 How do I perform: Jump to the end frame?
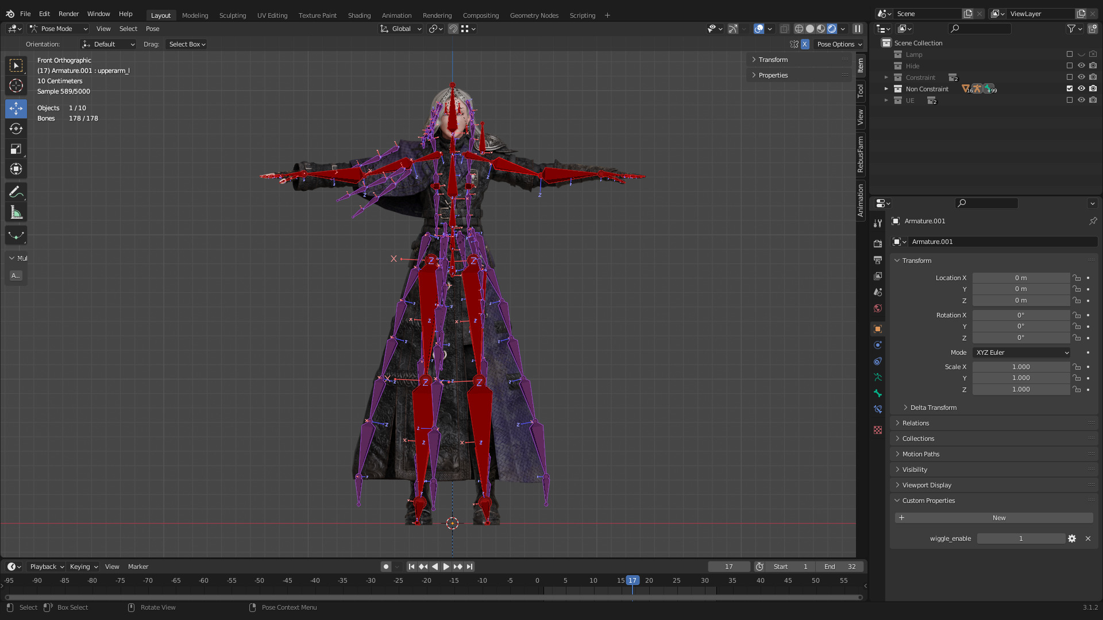(469, 567)
